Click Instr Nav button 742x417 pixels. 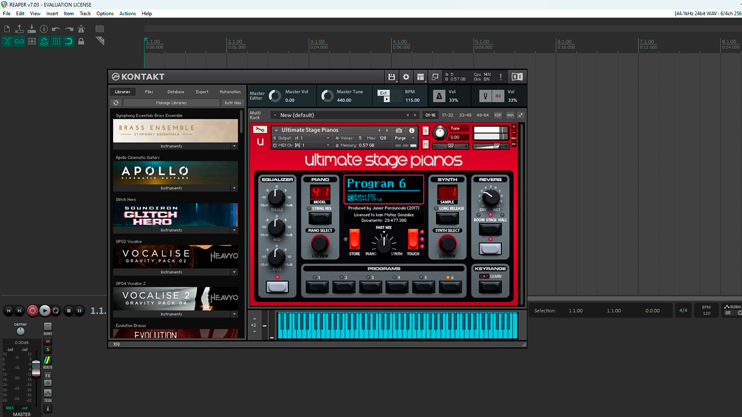tap(232, 103)
